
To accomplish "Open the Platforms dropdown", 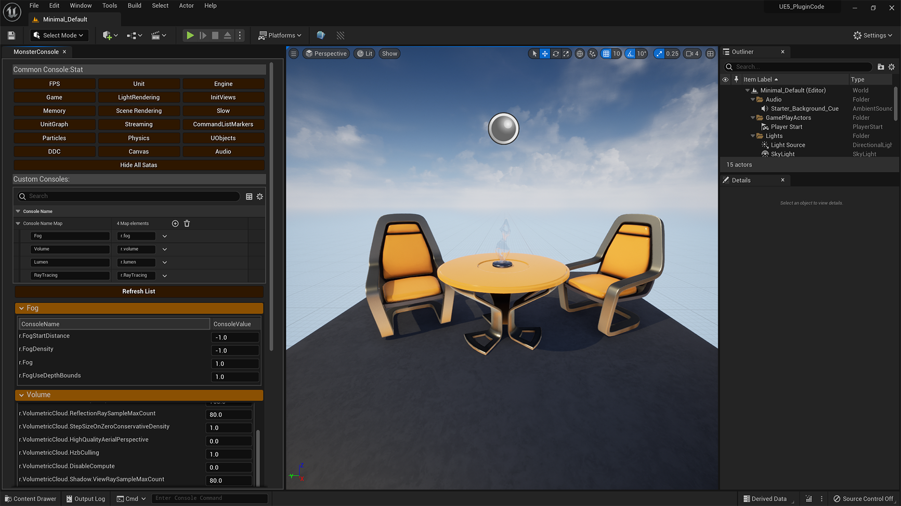I will tap(280, 35).
